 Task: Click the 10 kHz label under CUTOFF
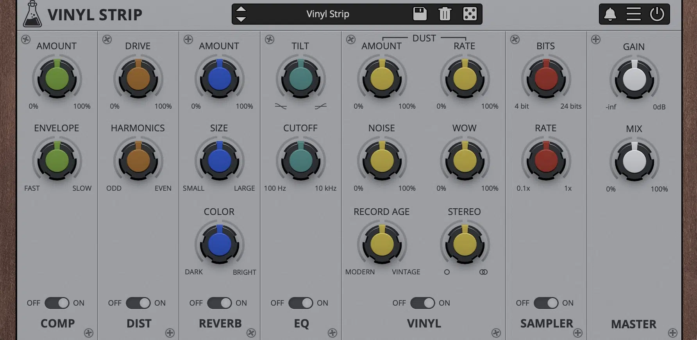click(x=325, y=188)
